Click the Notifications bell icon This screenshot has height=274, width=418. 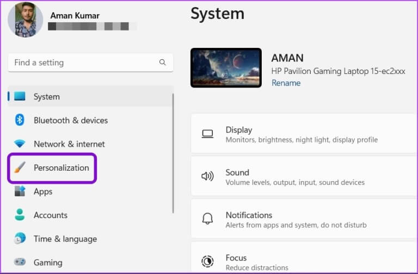point(207,219)
